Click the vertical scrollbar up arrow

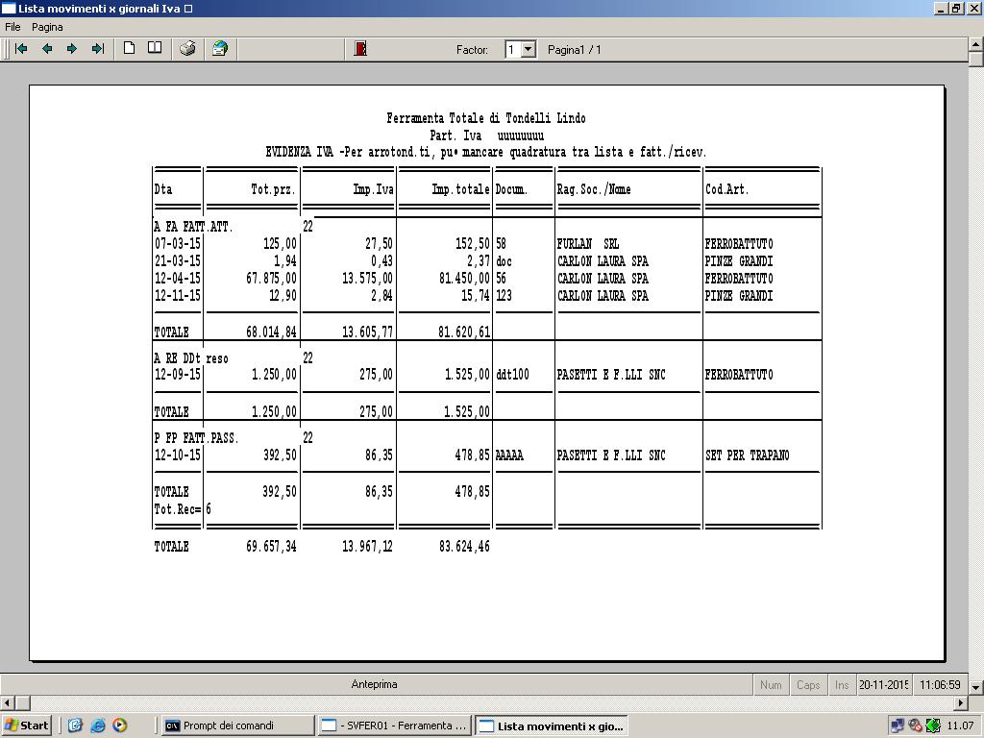click(x=976, y=44)
